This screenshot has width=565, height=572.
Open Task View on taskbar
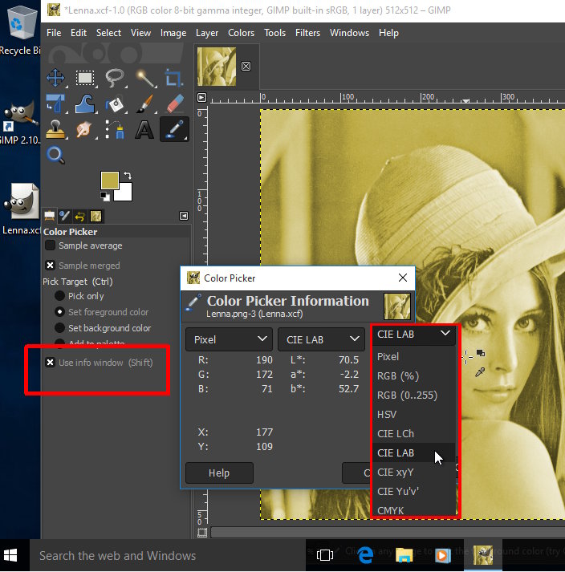pyautogui.click(x=325, y=556)
